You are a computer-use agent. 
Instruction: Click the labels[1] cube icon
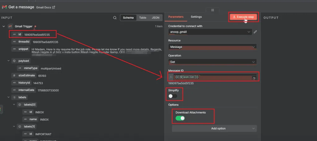20,126
